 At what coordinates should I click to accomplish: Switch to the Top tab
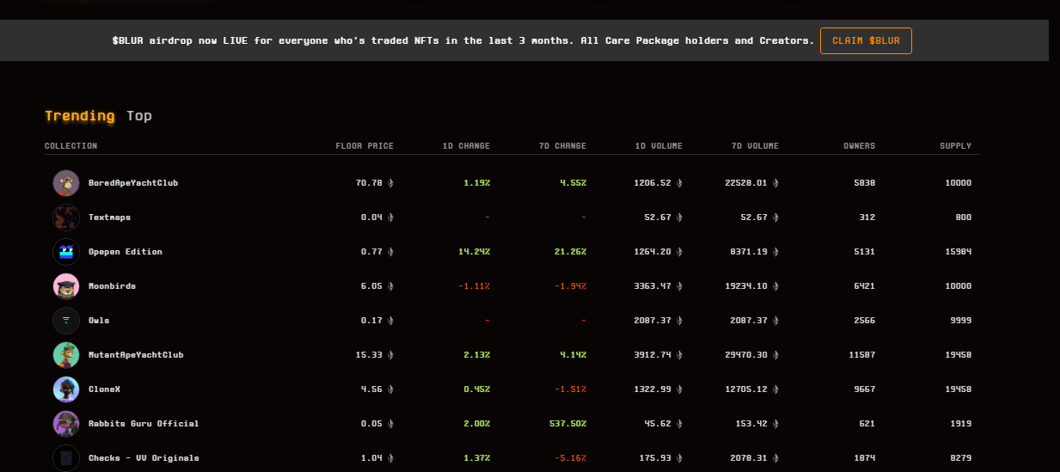click(139, 116)
